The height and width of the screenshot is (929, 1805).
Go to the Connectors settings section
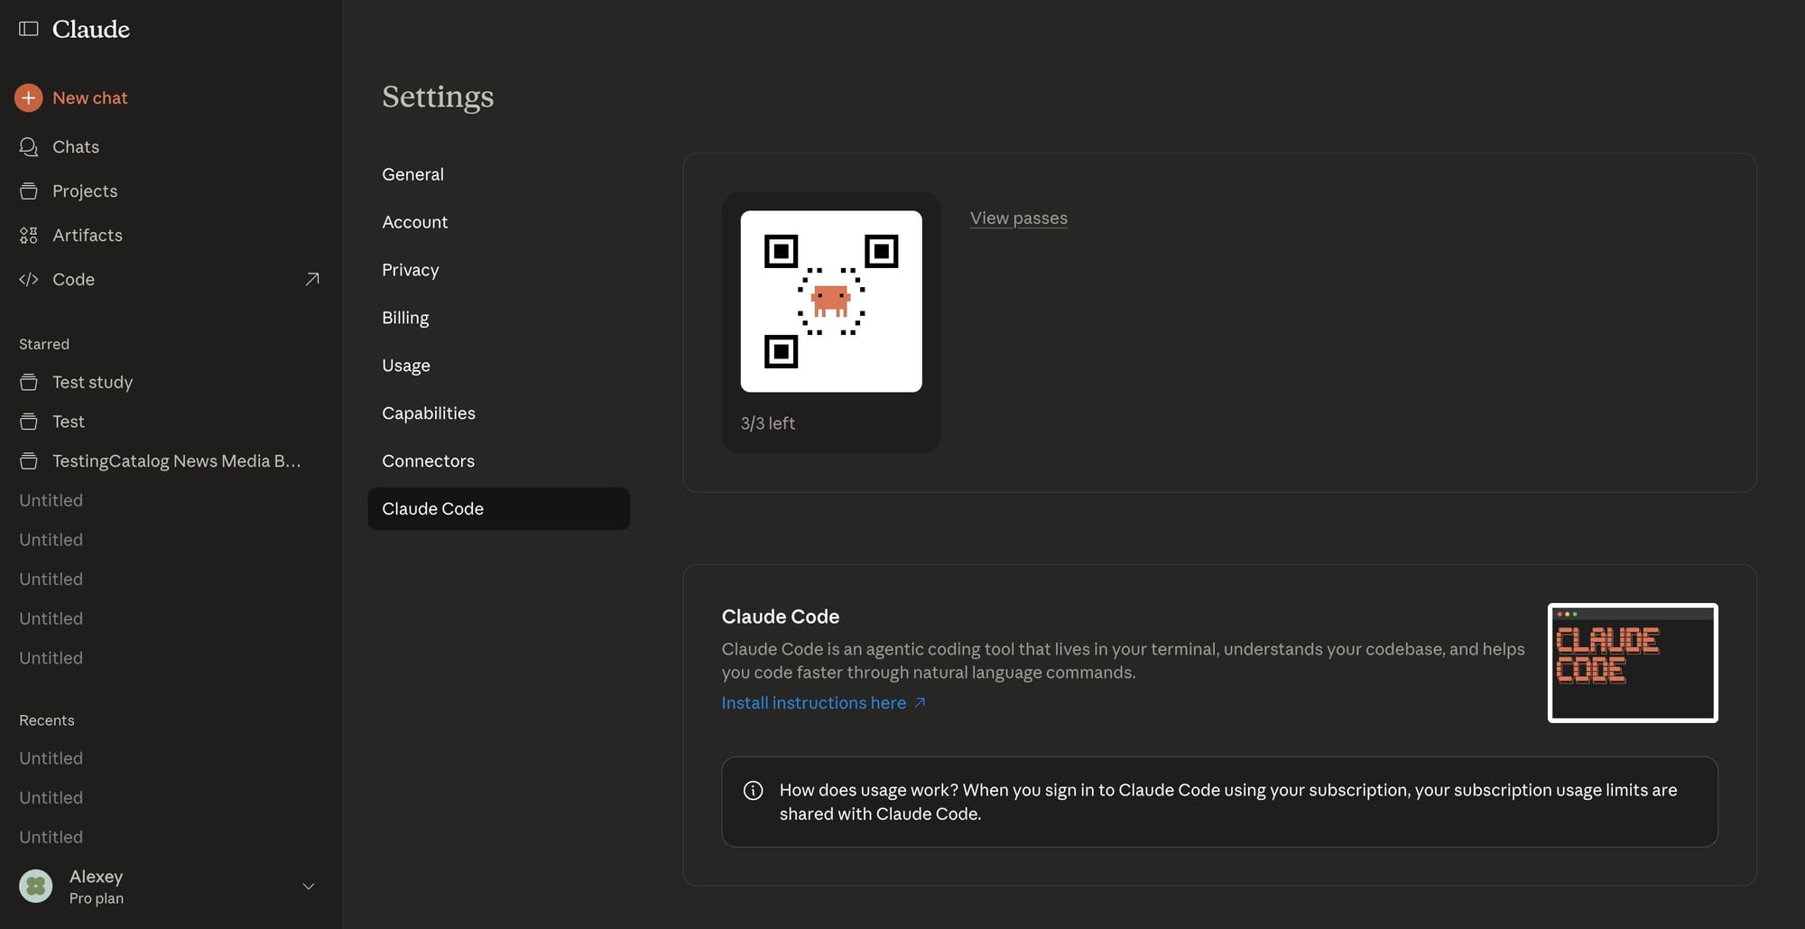click(428, 460)
